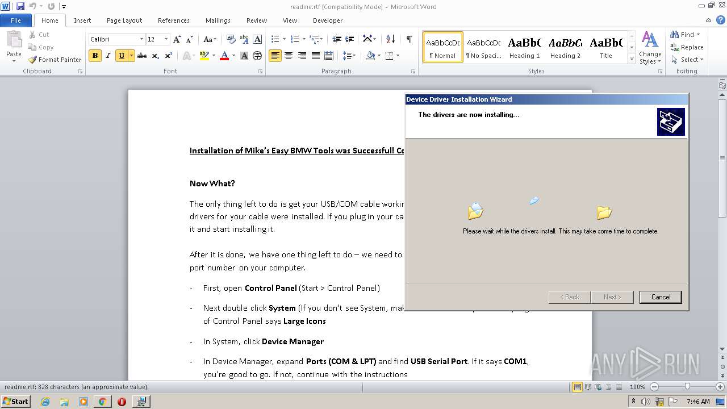Open the Find dropdown arrow
The width and height of the screenshot is (727, 409).
click(x=698, y=35)
